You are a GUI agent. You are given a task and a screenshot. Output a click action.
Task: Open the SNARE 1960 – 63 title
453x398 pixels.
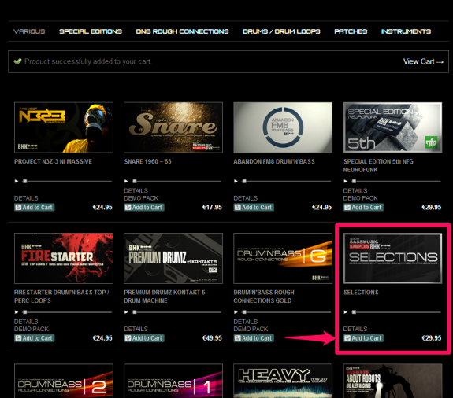(x=147, y=161)
